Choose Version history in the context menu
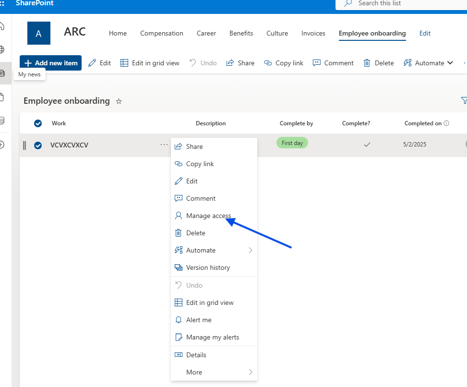Screen dimensions: 467x387 point(208,267)
